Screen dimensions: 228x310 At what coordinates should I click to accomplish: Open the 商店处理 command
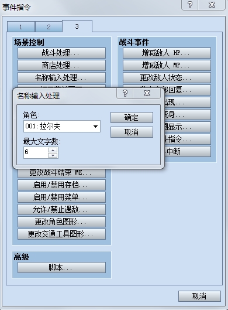(61, 65)
